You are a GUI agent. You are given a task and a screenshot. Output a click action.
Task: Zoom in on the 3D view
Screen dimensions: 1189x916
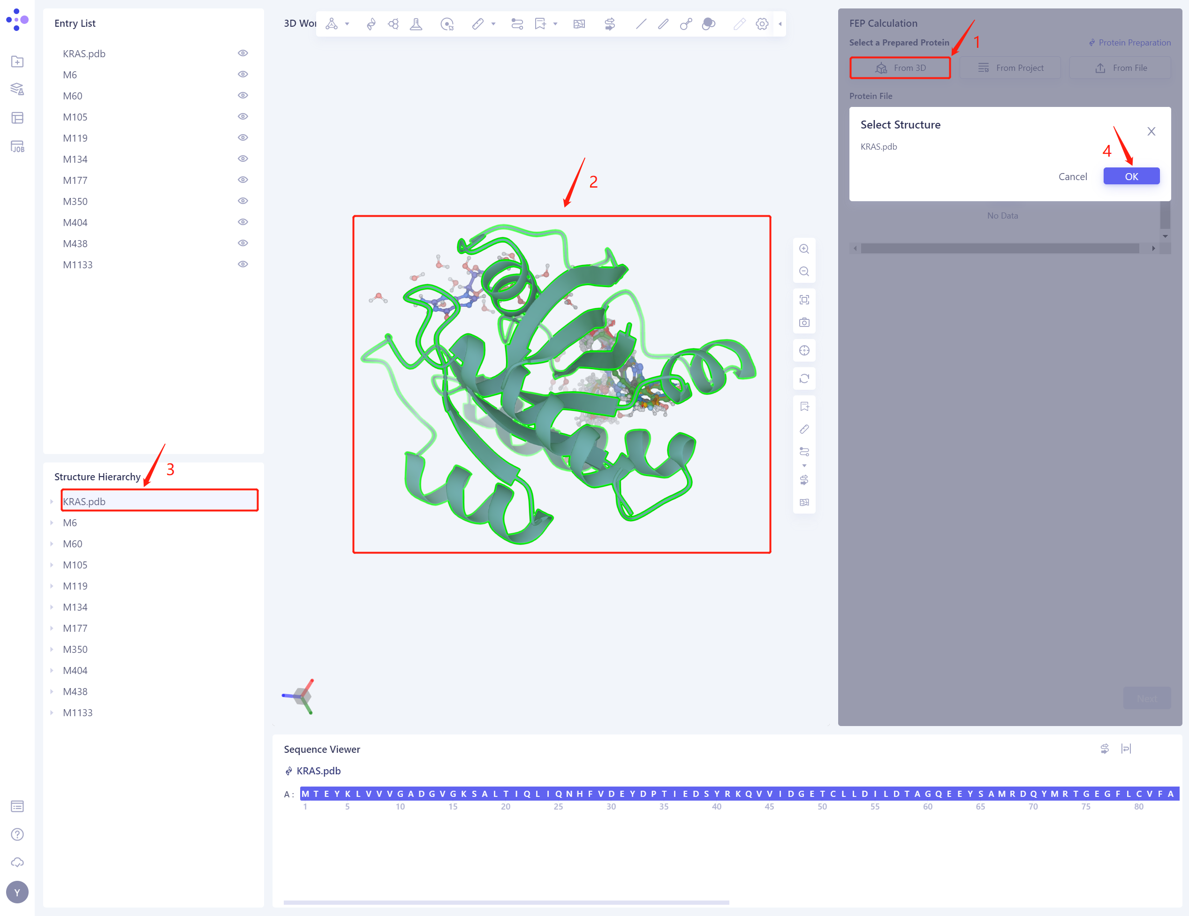pos(804,249)
